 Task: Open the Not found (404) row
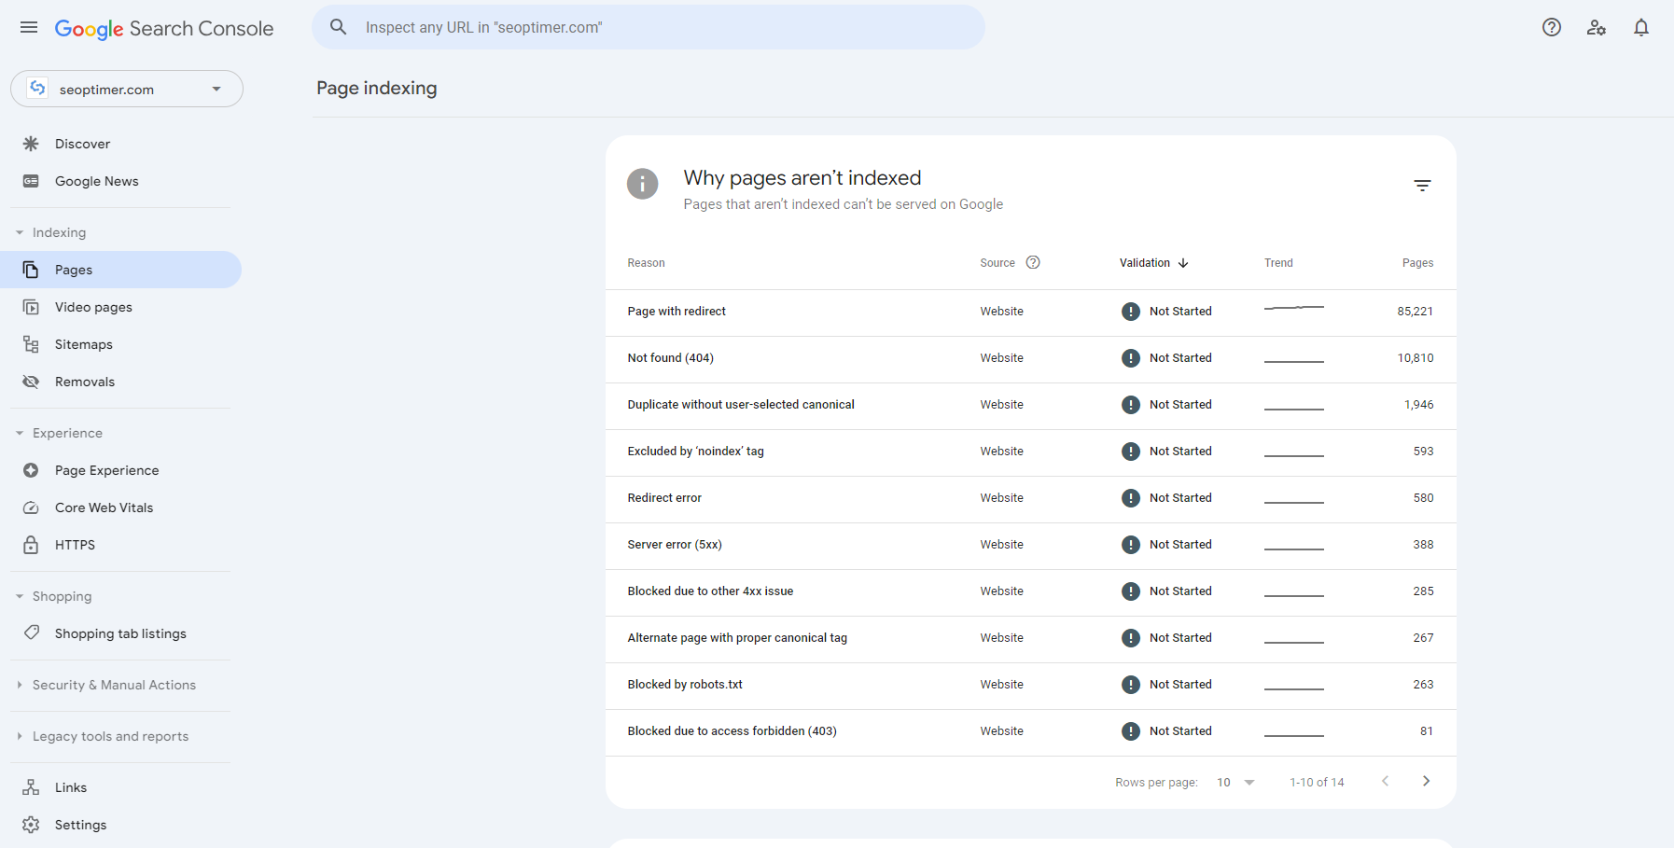point(670,358)
